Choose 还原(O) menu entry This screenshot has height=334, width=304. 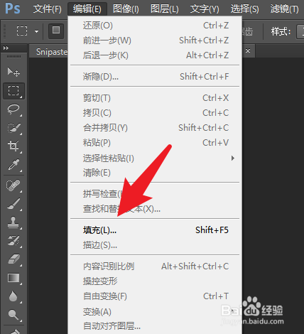pos(156,26)
